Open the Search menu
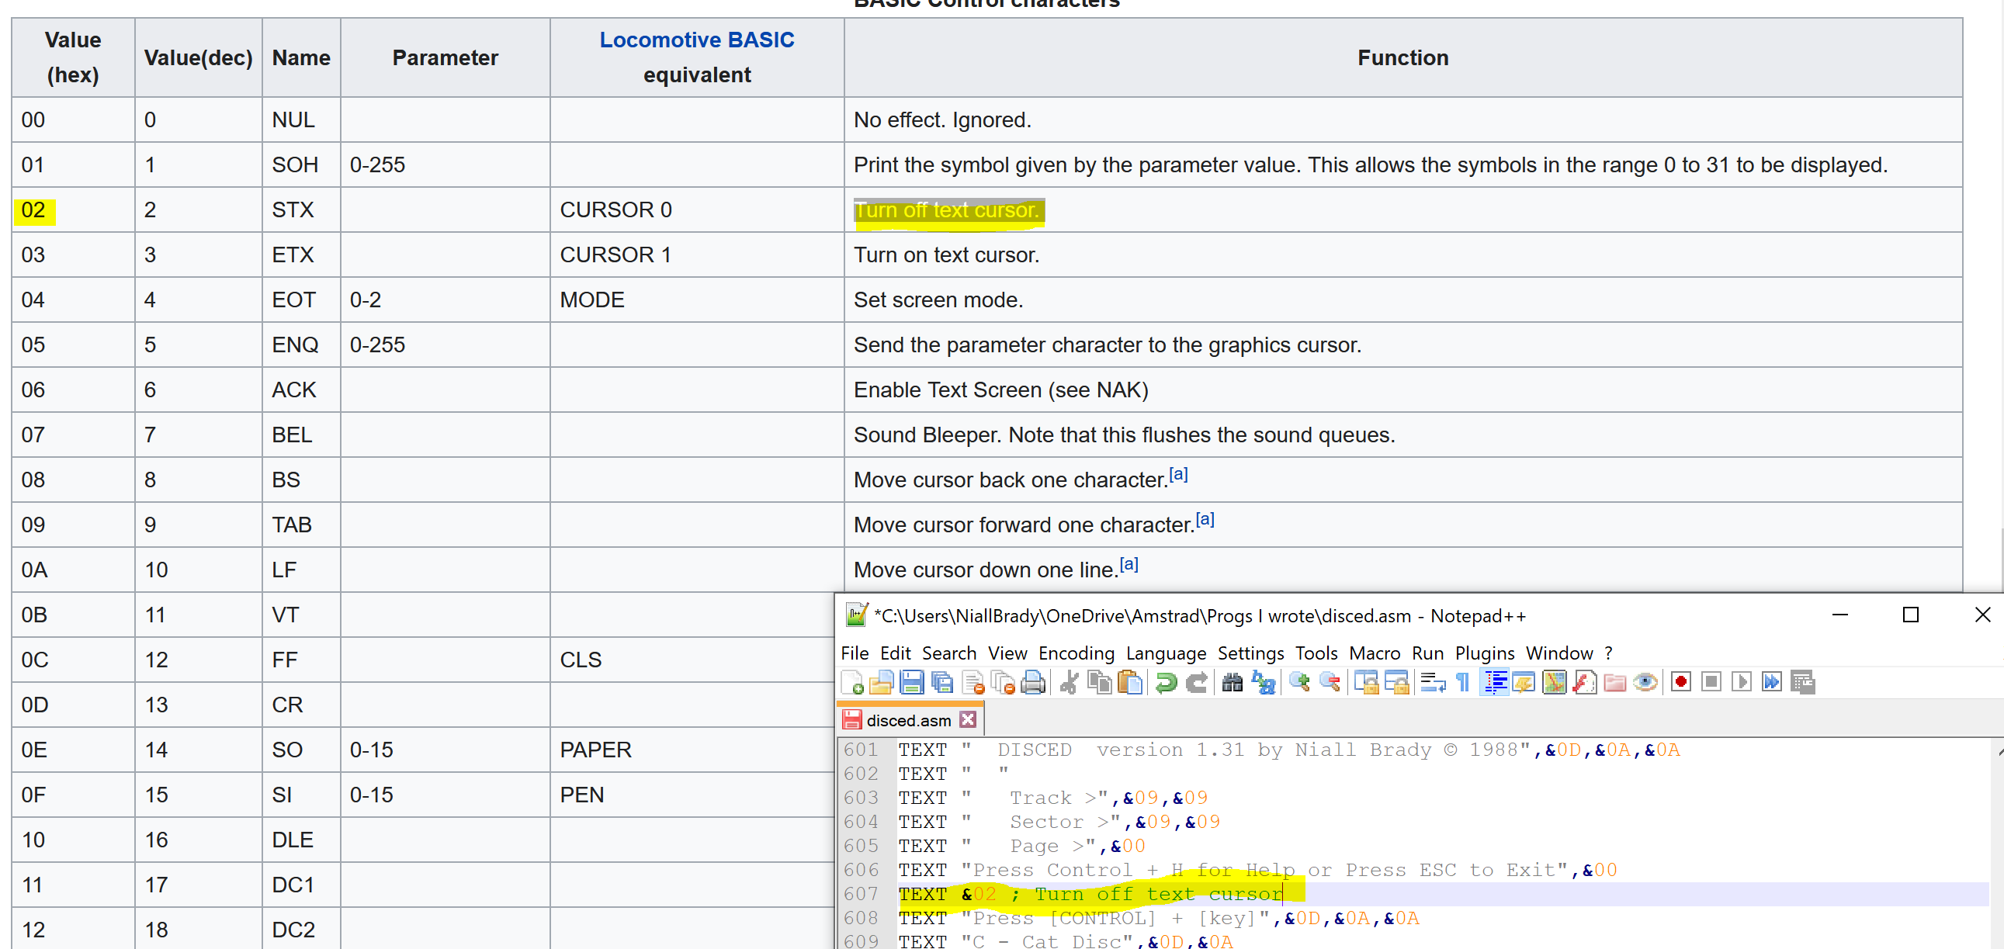 click(x=949, y=653)
